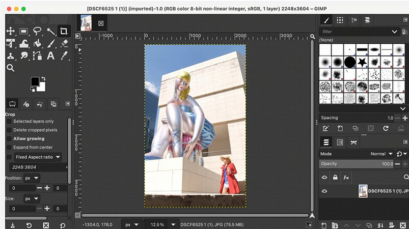Select the Crop tool
The image size is (409, 229).
click(64, 31)
